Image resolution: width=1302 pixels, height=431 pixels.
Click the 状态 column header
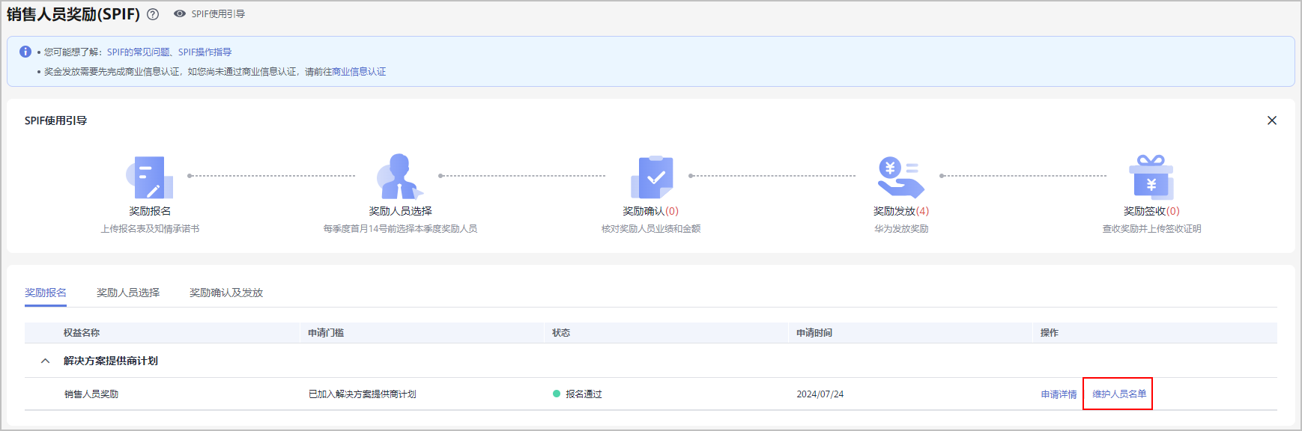(x=561, y=333)
